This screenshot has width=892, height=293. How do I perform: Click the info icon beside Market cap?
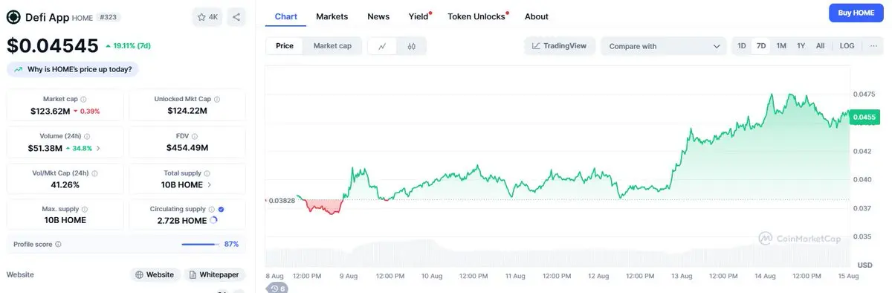[83, 99]
